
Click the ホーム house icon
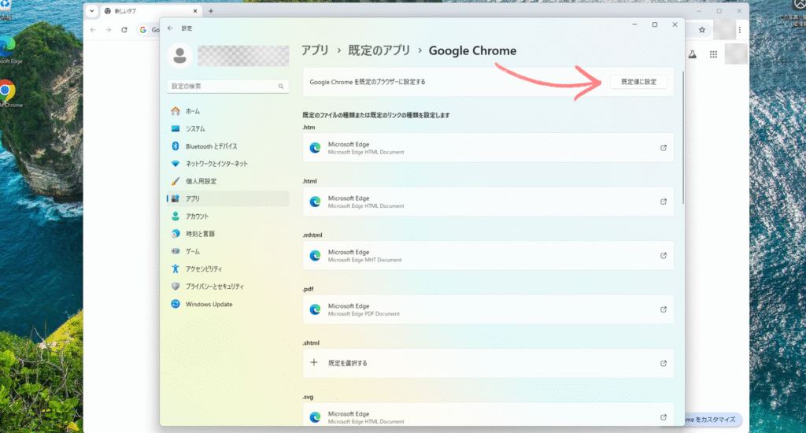point(176,110)
